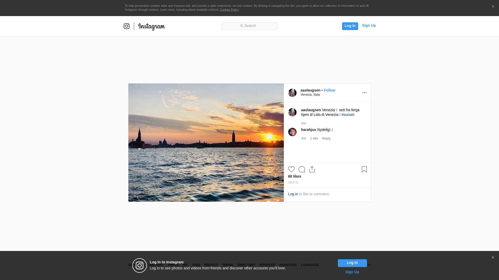The width and height of the screenshot is (499, 280).
Task: Click the comment speech bubble icon
Action: [x=301, y=169]
